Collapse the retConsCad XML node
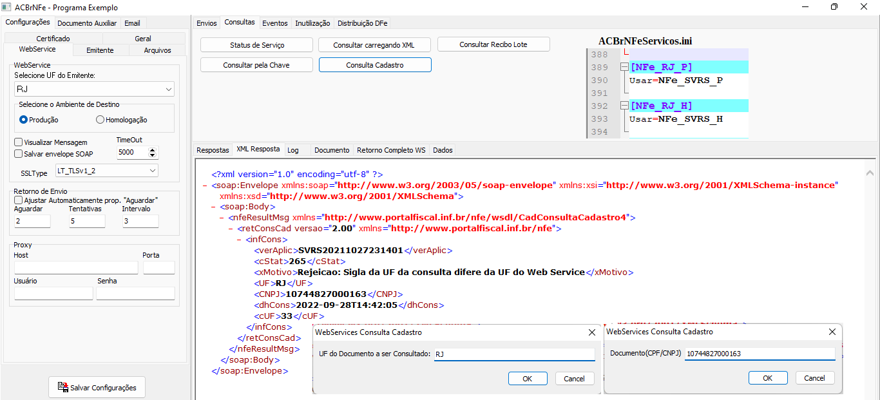This screenshot has height=400, width=880. pyautogui.click(x=231, y=229)
